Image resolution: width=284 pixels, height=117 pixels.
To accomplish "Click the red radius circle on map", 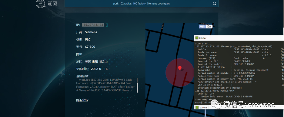I will coord(180,72).
